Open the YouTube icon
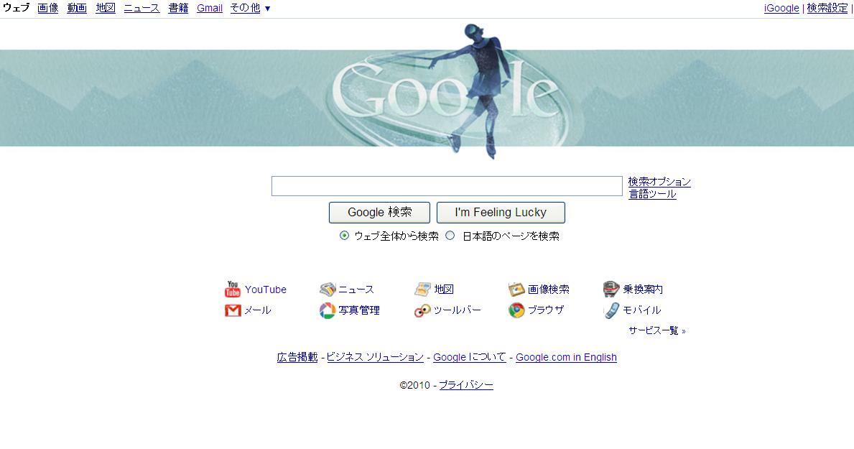The image size is (854, 449). [233, 289]
